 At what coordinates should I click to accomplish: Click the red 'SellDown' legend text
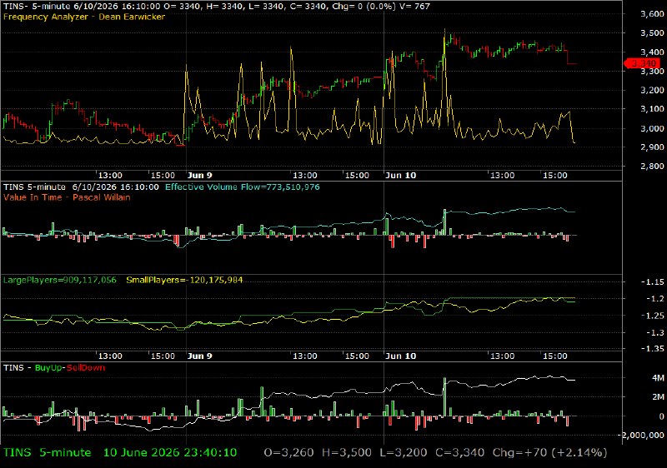(x=86, y=368)
